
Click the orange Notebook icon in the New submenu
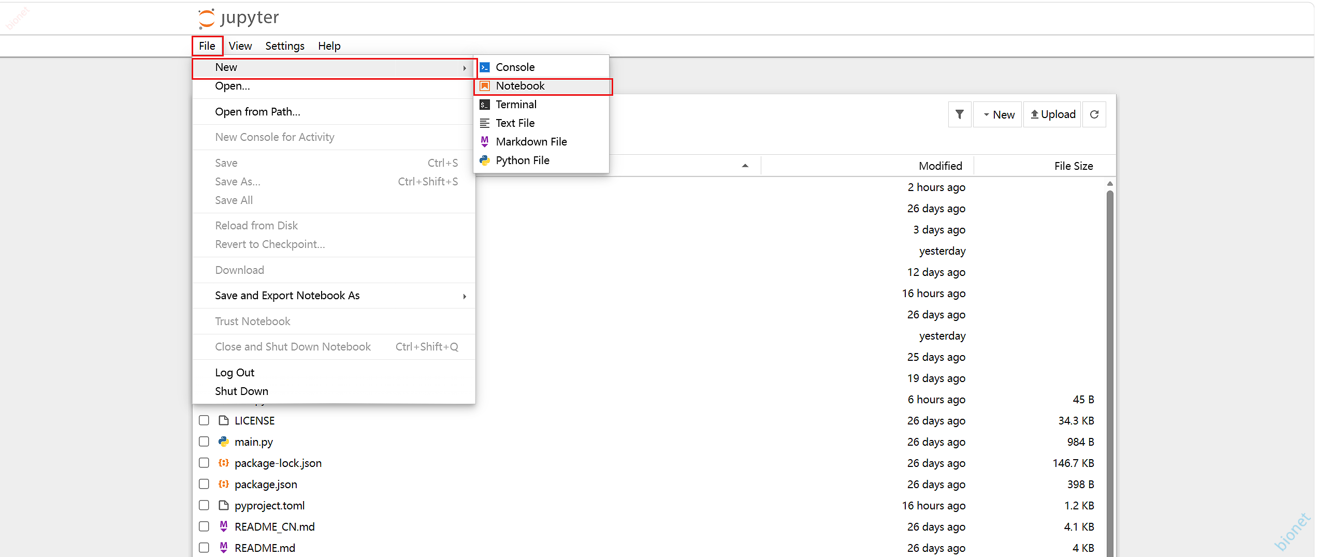(x=485, y=86)
